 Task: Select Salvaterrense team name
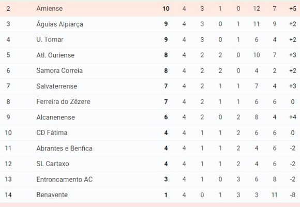[56, 86]
